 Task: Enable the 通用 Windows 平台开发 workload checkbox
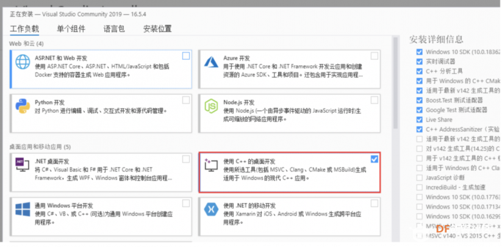(x=186, y=203)
